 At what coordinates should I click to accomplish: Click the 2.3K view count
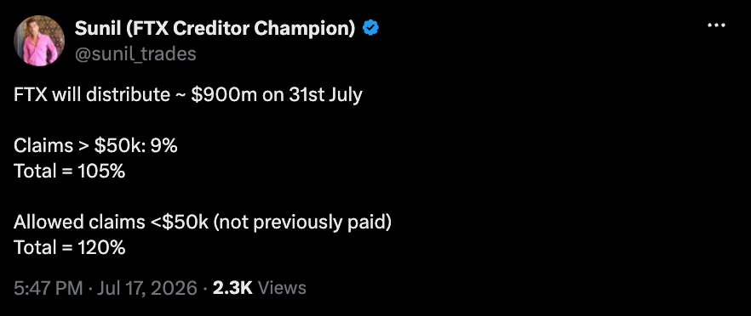(232, 288)
